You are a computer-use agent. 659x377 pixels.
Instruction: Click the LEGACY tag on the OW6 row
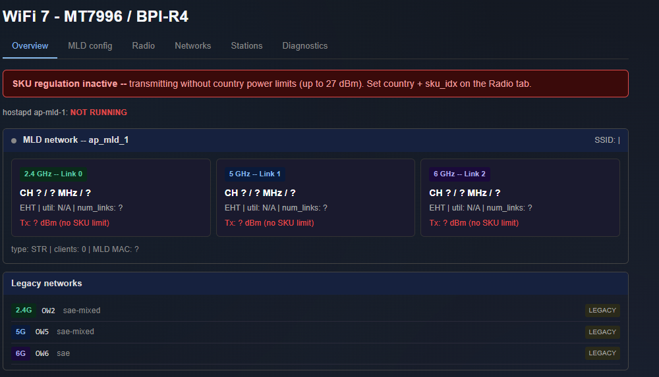tap(602, 353)
